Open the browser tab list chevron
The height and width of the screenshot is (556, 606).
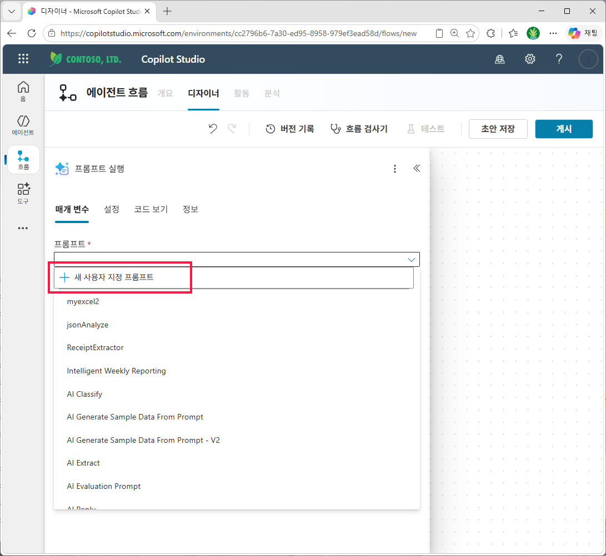point(12,11)
